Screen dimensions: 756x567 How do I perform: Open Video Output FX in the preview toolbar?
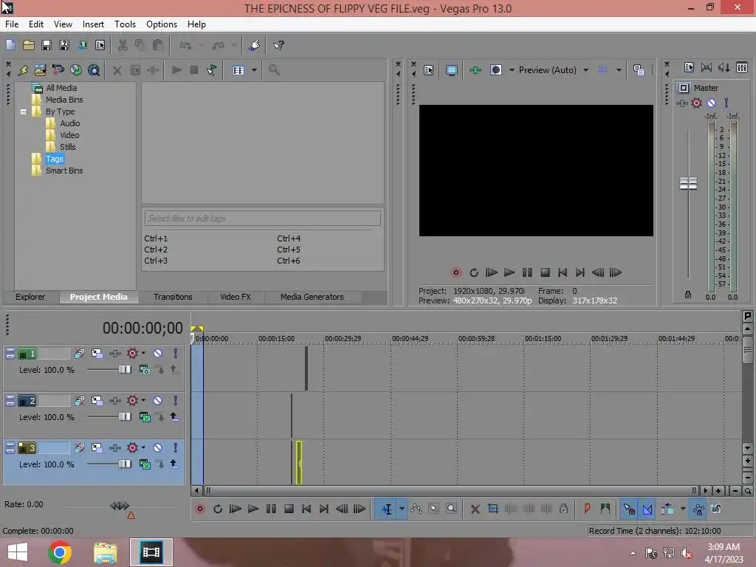(x=475, y=70)
